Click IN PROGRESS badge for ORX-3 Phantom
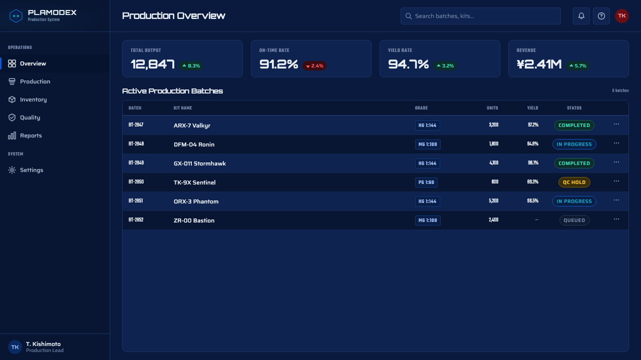This screenshot has width=641, height=360. [574, 201]
